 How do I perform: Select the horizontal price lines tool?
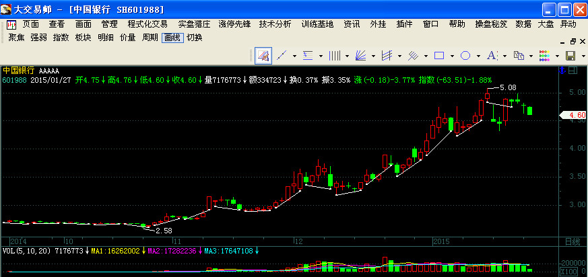[308, 55]
